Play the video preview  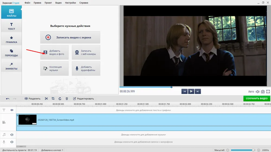click(191, 91)
